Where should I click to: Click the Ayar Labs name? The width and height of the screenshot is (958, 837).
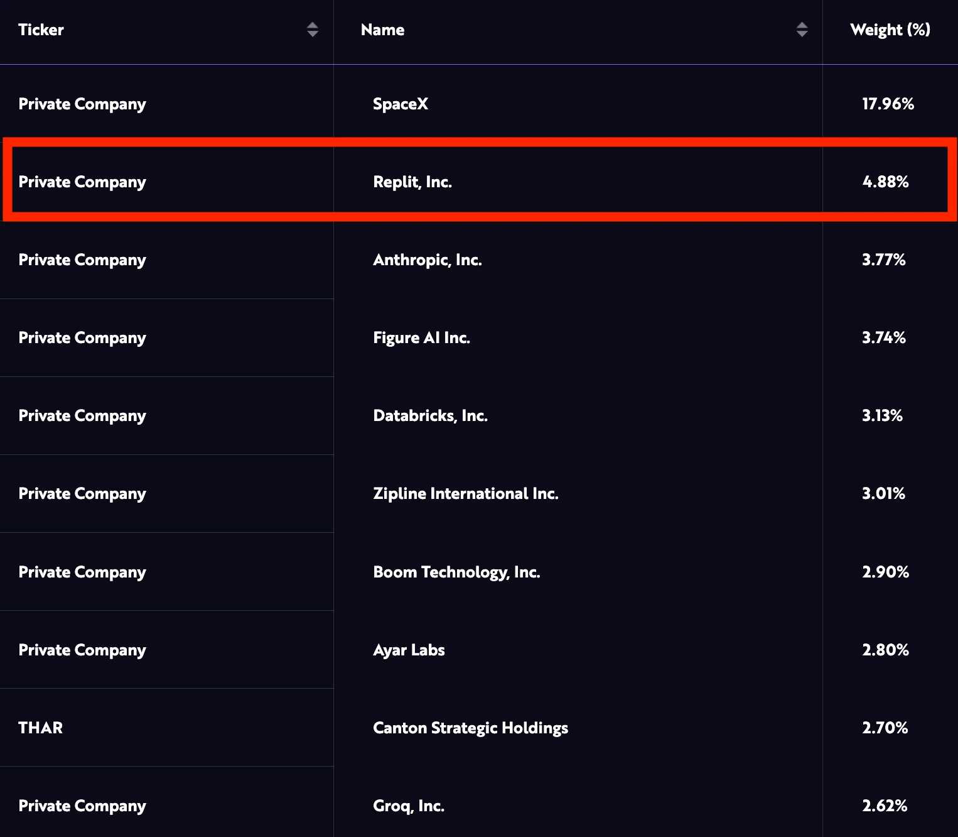pyautogui.click(x=409, y=650)
